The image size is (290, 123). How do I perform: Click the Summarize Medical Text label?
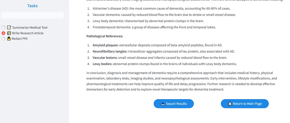point(30,28)
